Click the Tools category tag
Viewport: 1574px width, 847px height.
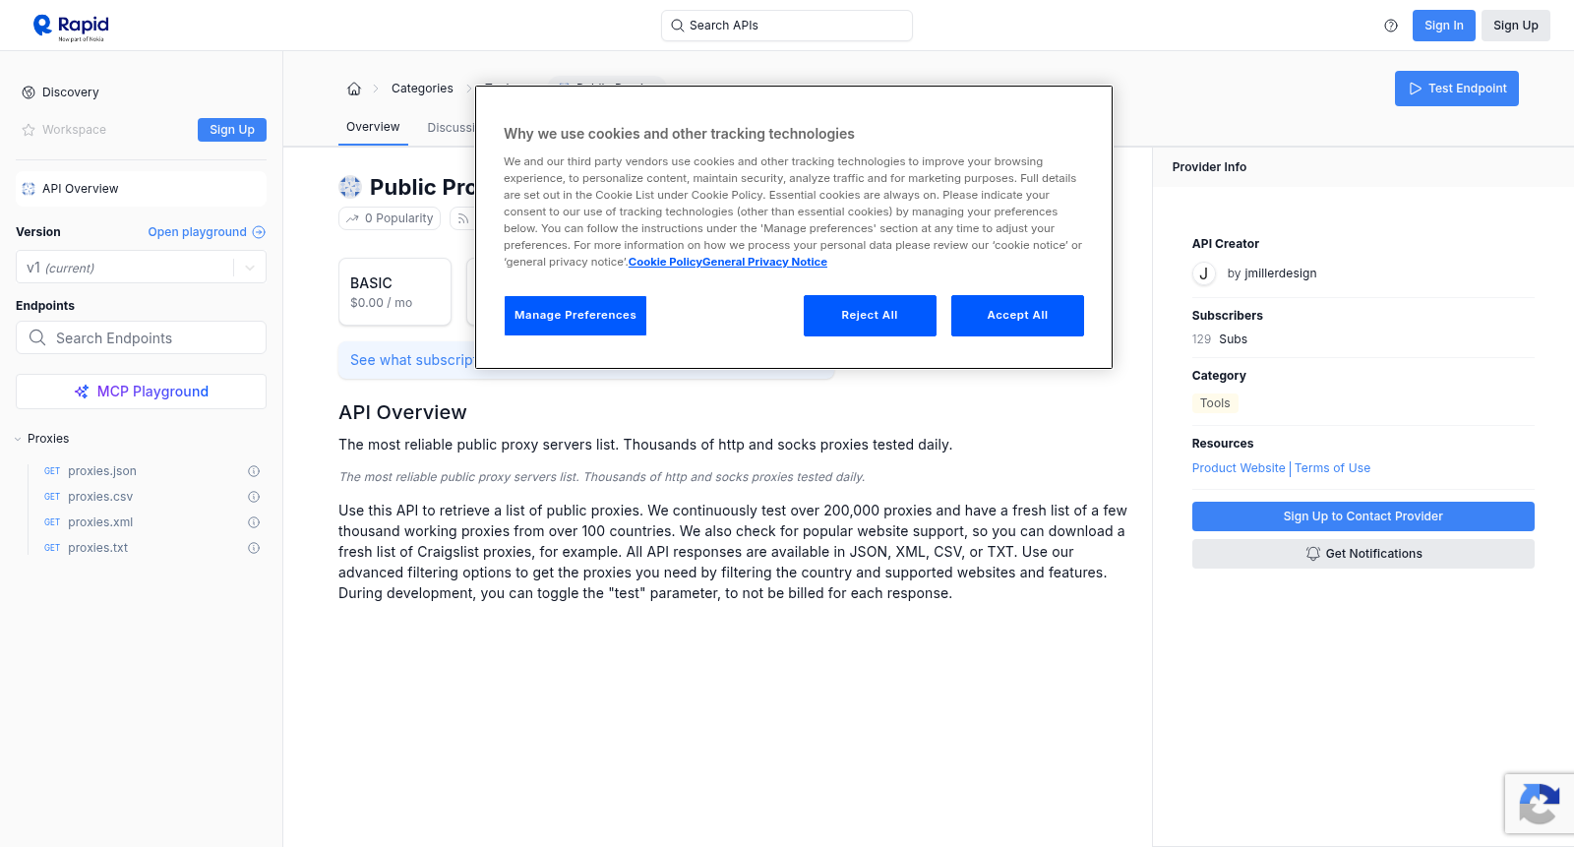[1215, 403]
